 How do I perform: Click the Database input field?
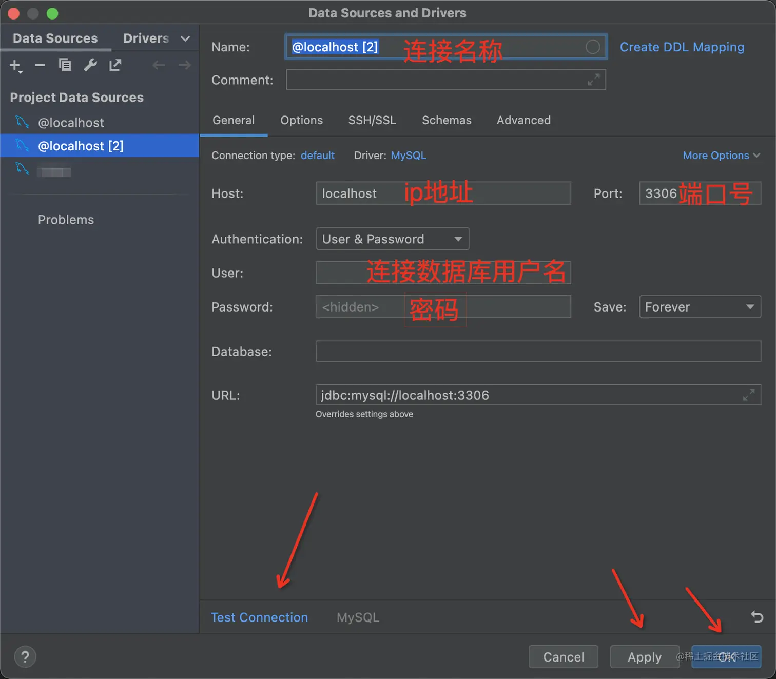tap(538, 351)
